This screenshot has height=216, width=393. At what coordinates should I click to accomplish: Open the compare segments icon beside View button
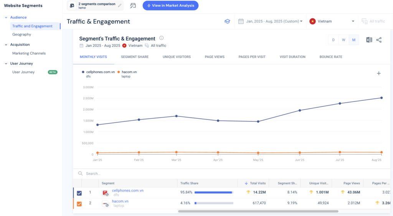click(133, 6)
